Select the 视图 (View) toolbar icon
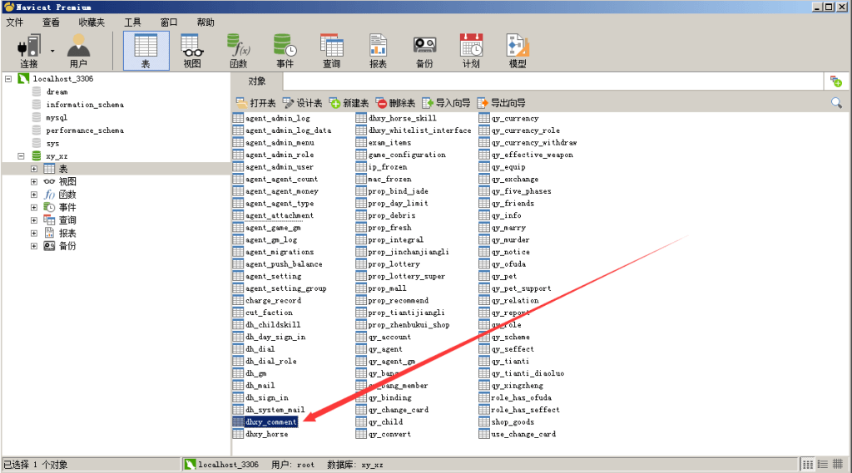Viewport: 852px width, 473px height. 192,50
